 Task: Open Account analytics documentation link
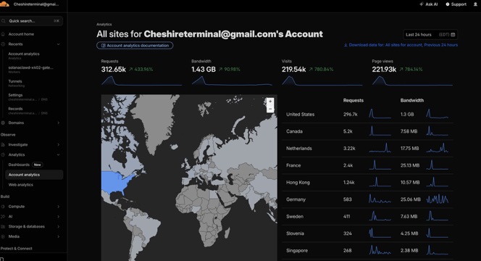(x=135, y=46)
